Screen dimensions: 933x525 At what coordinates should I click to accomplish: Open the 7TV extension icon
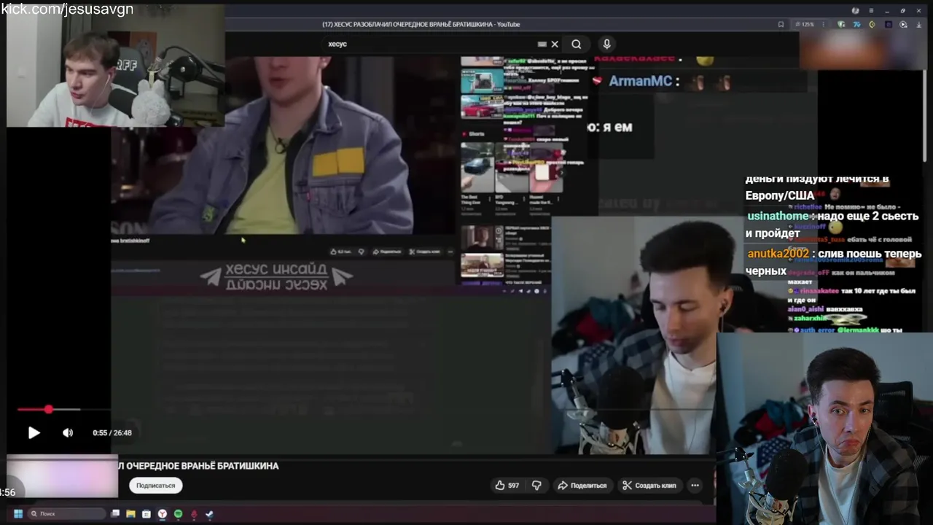[x=857, y=24]
